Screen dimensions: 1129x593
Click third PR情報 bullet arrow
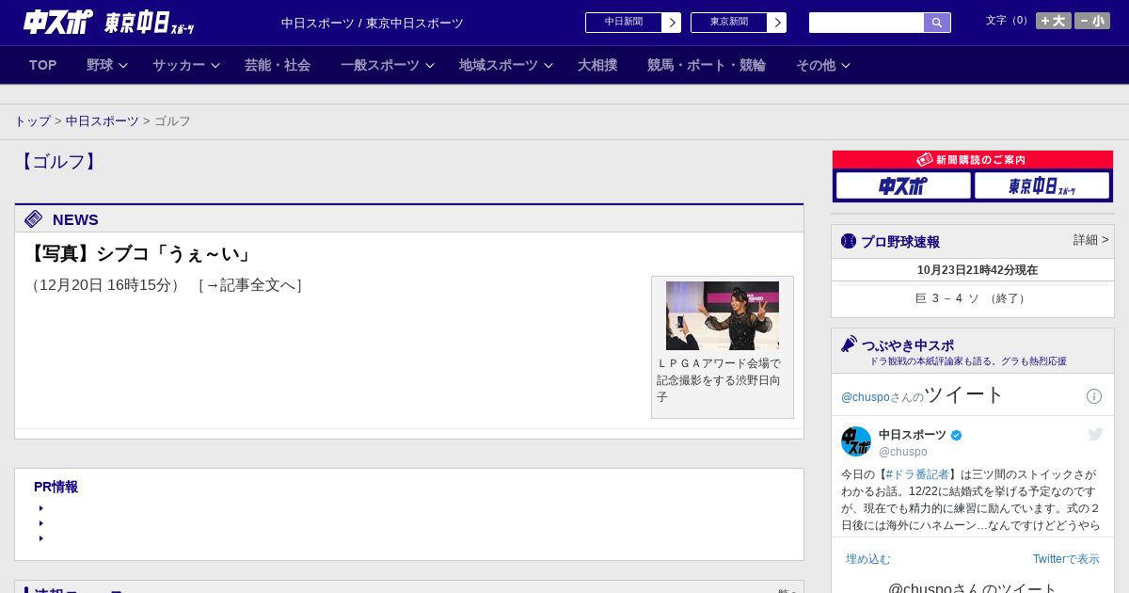point(41,538)
